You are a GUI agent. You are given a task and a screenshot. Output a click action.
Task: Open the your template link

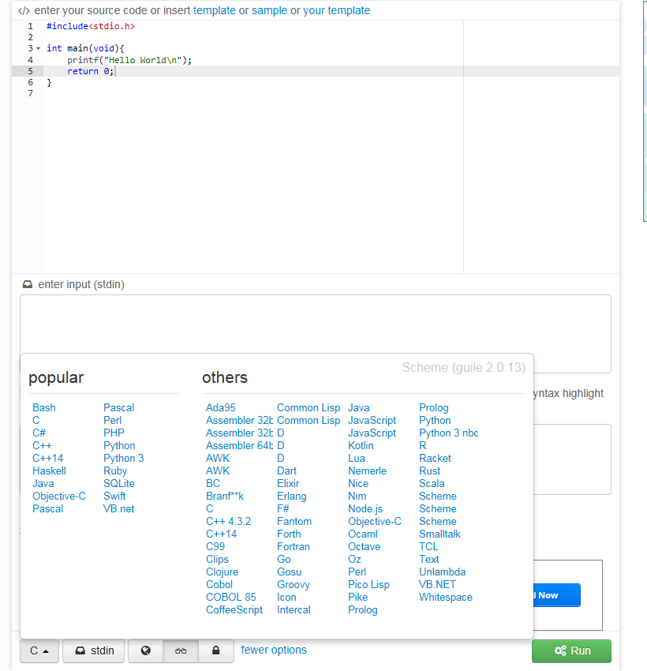[x=336, y=10]
